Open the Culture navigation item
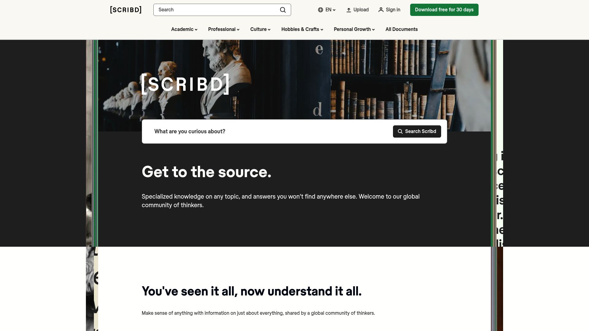 260,29
